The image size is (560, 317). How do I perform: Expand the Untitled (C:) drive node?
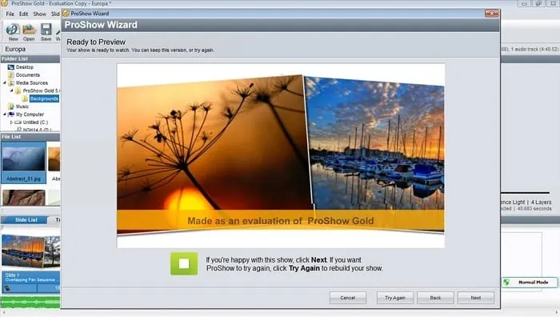point(11,122)
